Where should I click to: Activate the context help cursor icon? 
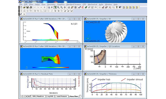point(120,7)
